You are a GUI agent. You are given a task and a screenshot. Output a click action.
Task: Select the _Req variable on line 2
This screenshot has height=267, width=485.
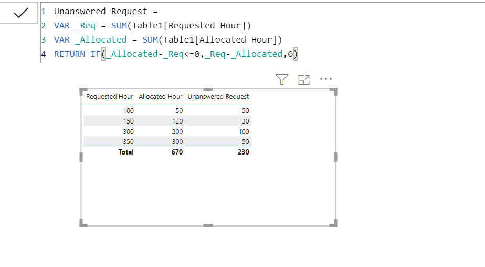pyautogui.click(x=85, y=26)
